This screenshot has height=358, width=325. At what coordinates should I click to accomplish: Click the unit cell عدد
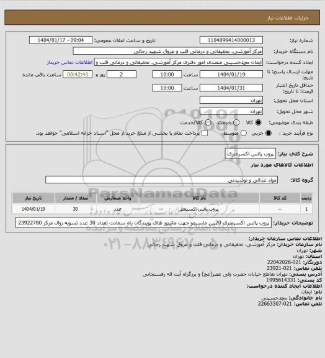tap(118, 209)
